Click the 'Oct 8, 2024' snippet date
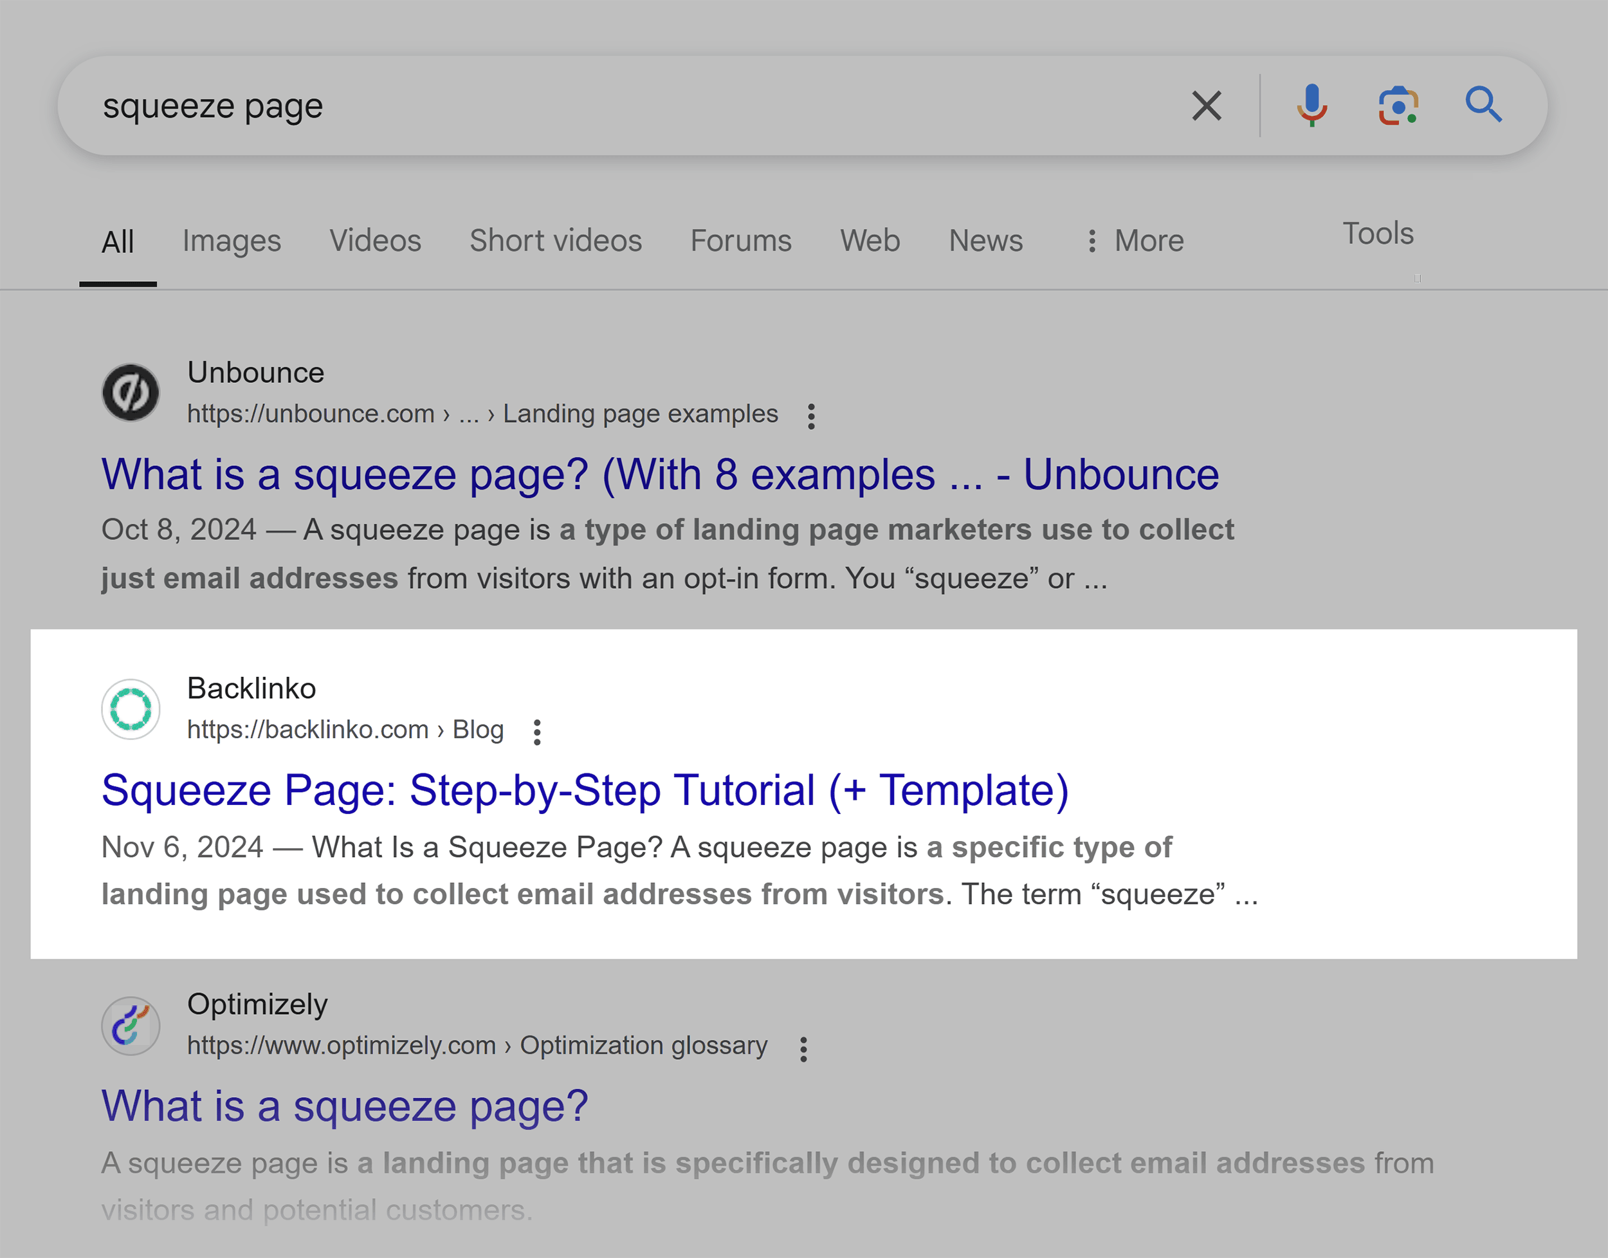The width and height of the screenshot is (1608, 1258). [x=179, y=530]
